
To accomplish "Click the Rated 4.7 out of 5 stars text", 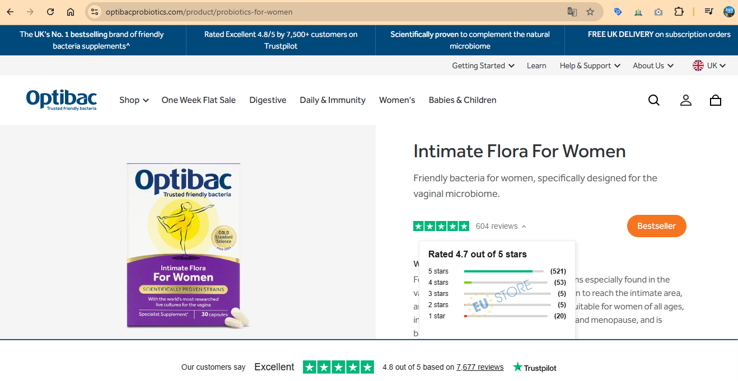I will (478, 254).
